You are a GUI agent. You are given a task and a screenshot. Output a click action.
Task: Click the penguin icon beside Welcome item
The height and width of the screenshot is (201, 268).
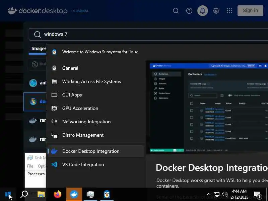click(x=54, y=52)
